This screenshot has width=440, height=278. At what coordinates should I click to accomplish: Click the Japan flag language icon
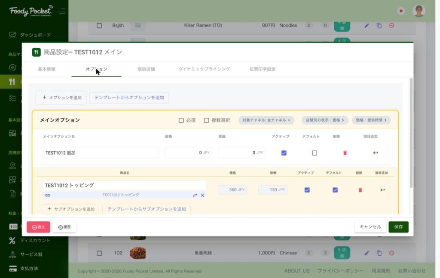click(401, 11)
